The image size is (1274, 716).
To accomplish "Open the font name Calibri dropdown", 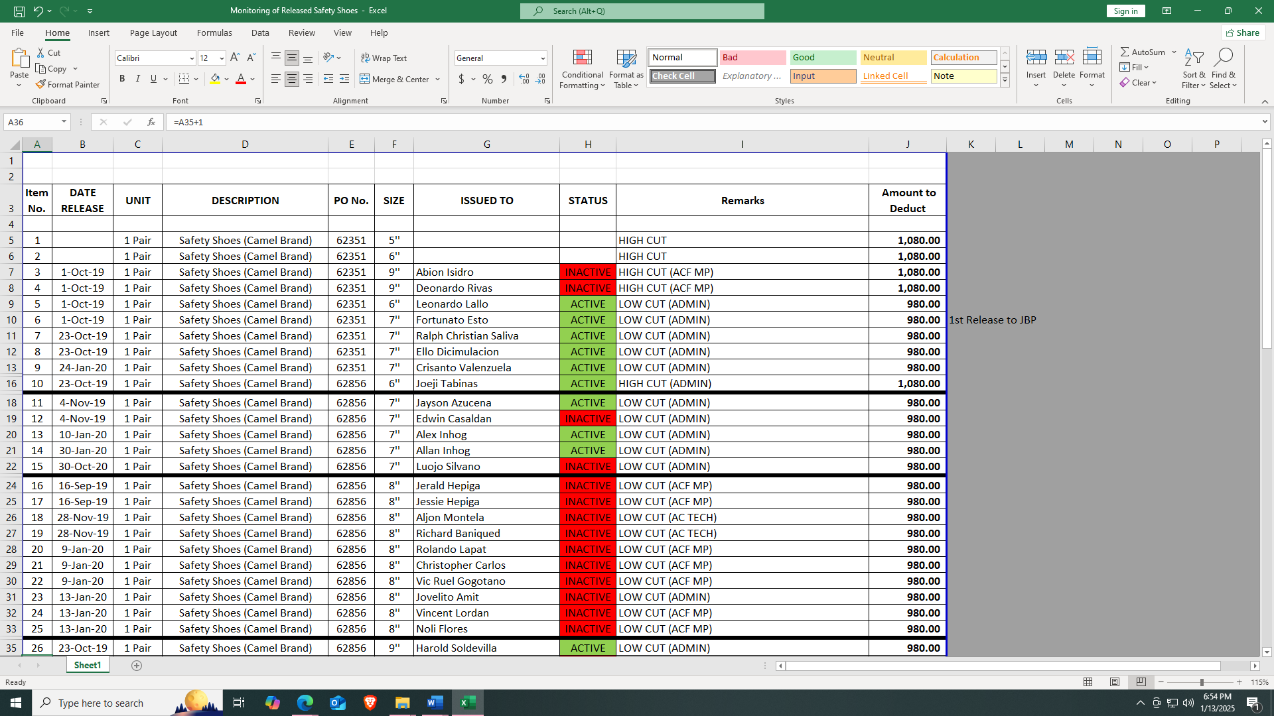I will 192,58.
